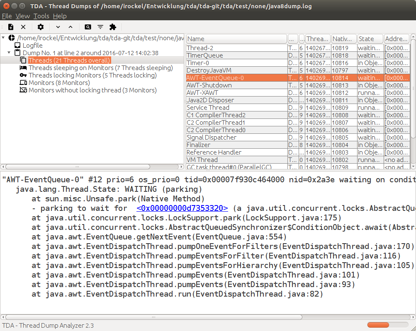The image size is (416, 331).
Task: Select the TimerQueue row
Action: click(x=298, y=56)
